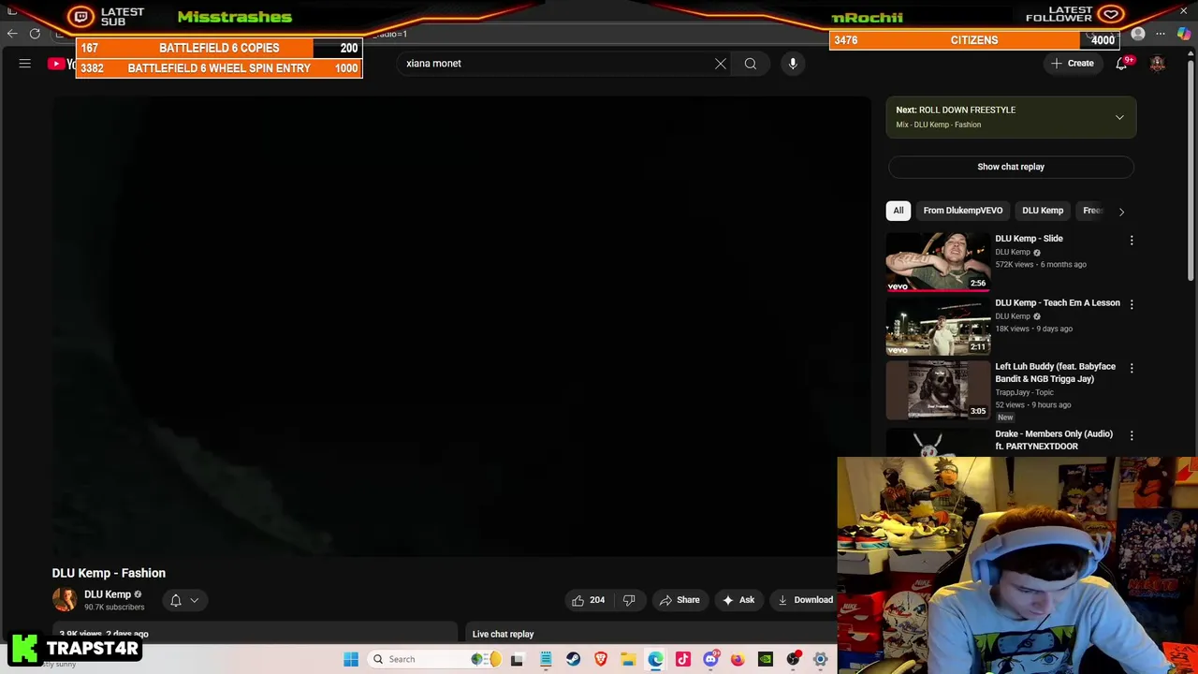Expand the 'Next: ROLL DOWN FREESTYLE' playlist chevron
1198x674 pixels.
pyautogui.click(x=1119, y=117)
